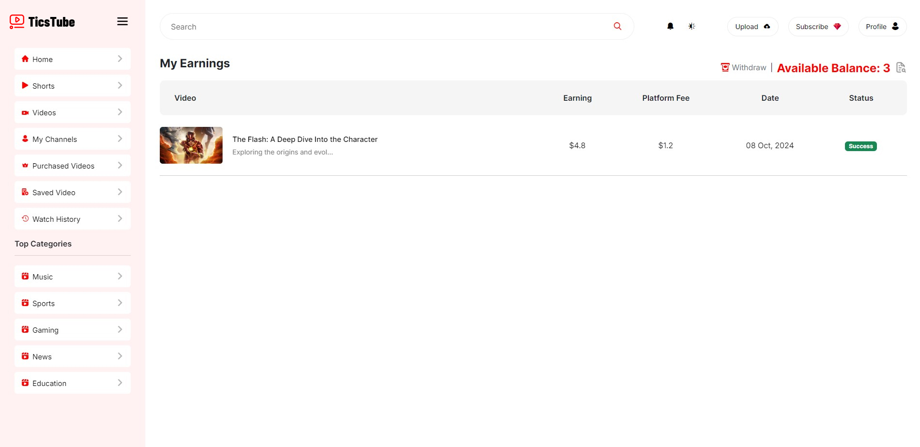Open The Flash video thumbnail

191,145
